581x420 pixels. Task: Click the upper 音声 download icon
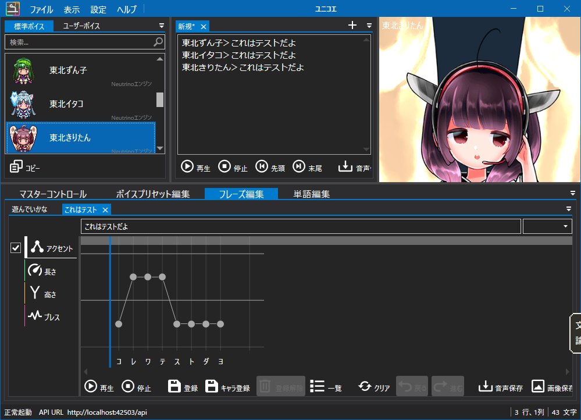[x=345, y=166]
